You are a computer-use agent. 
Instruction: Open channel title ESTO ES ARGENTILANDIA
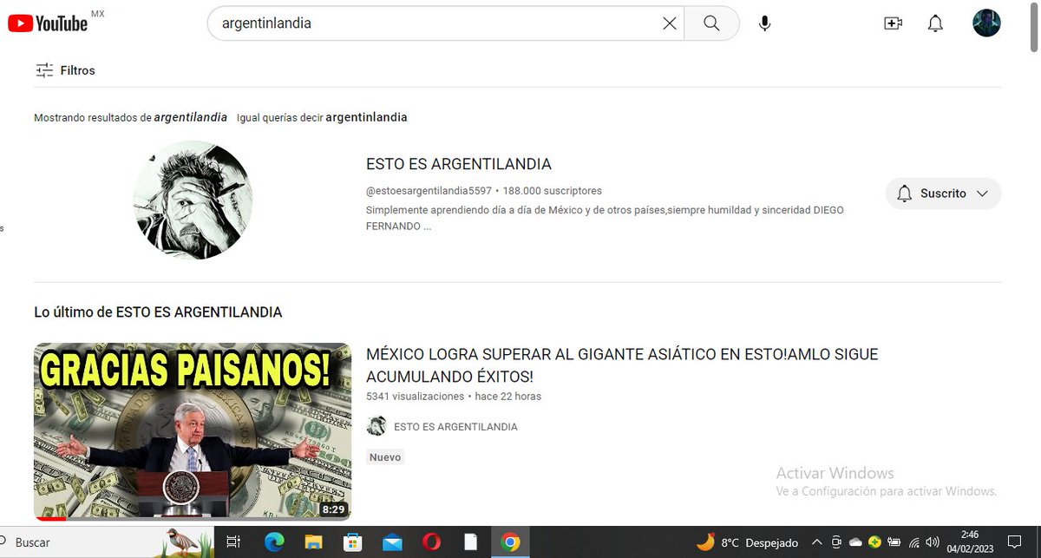pyautogui.click(x=459, y=164)
